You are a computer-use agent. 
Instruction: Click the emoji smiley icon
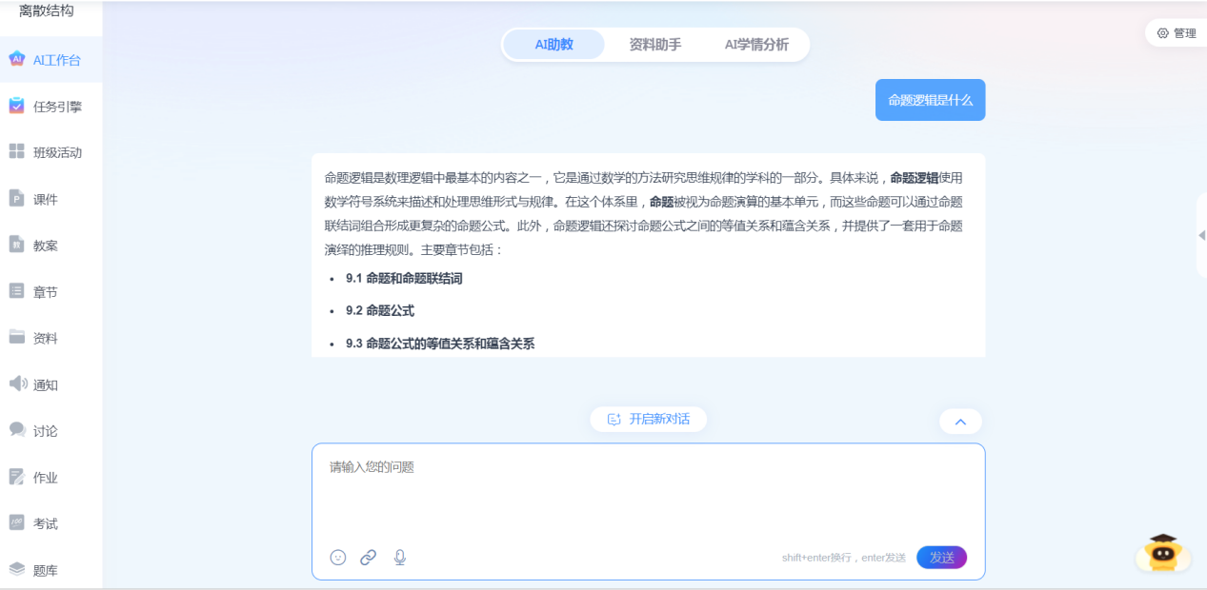point(338,558)
